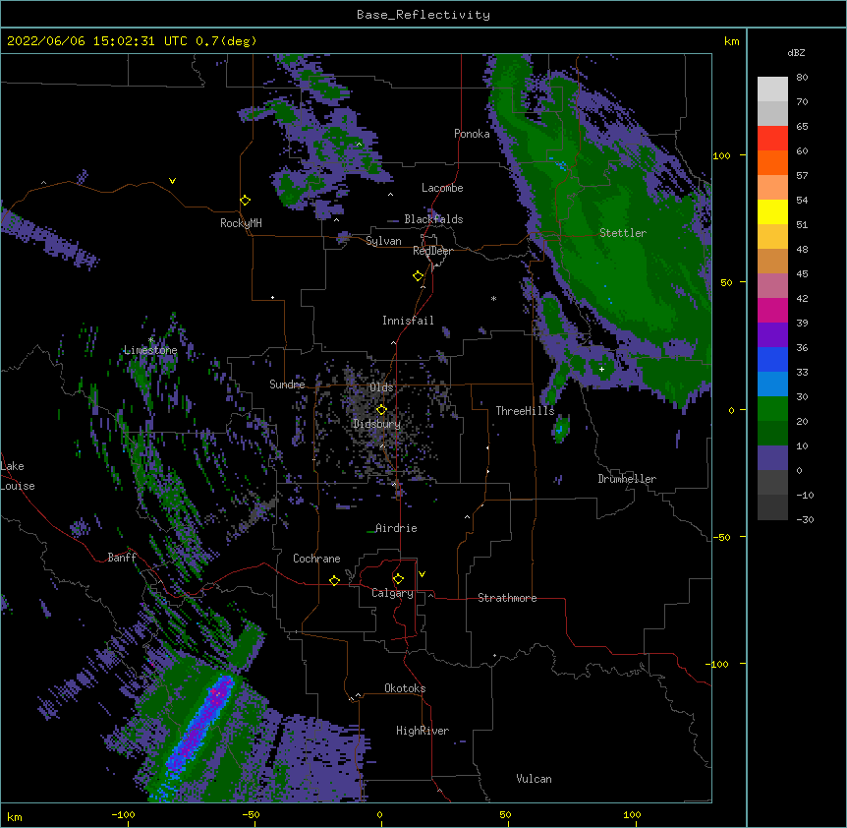Click the yellow diamond marker above Calgary label

tap(398, 579)
